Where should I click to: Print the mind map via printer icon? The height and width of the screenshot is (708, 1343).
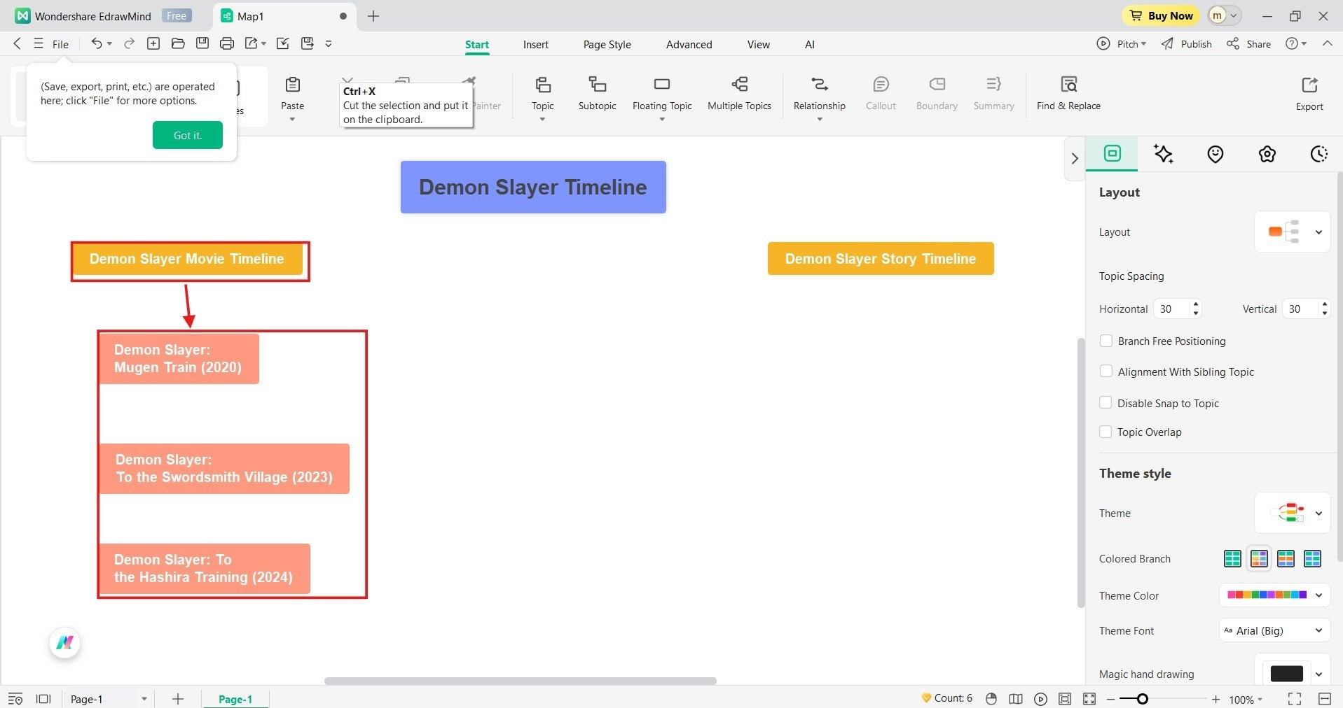(227, 43)
